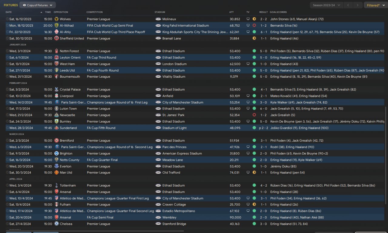Screen dimensions: 388x233
Task: Sort by the Goalscorers column header
Action: point(278,12)
